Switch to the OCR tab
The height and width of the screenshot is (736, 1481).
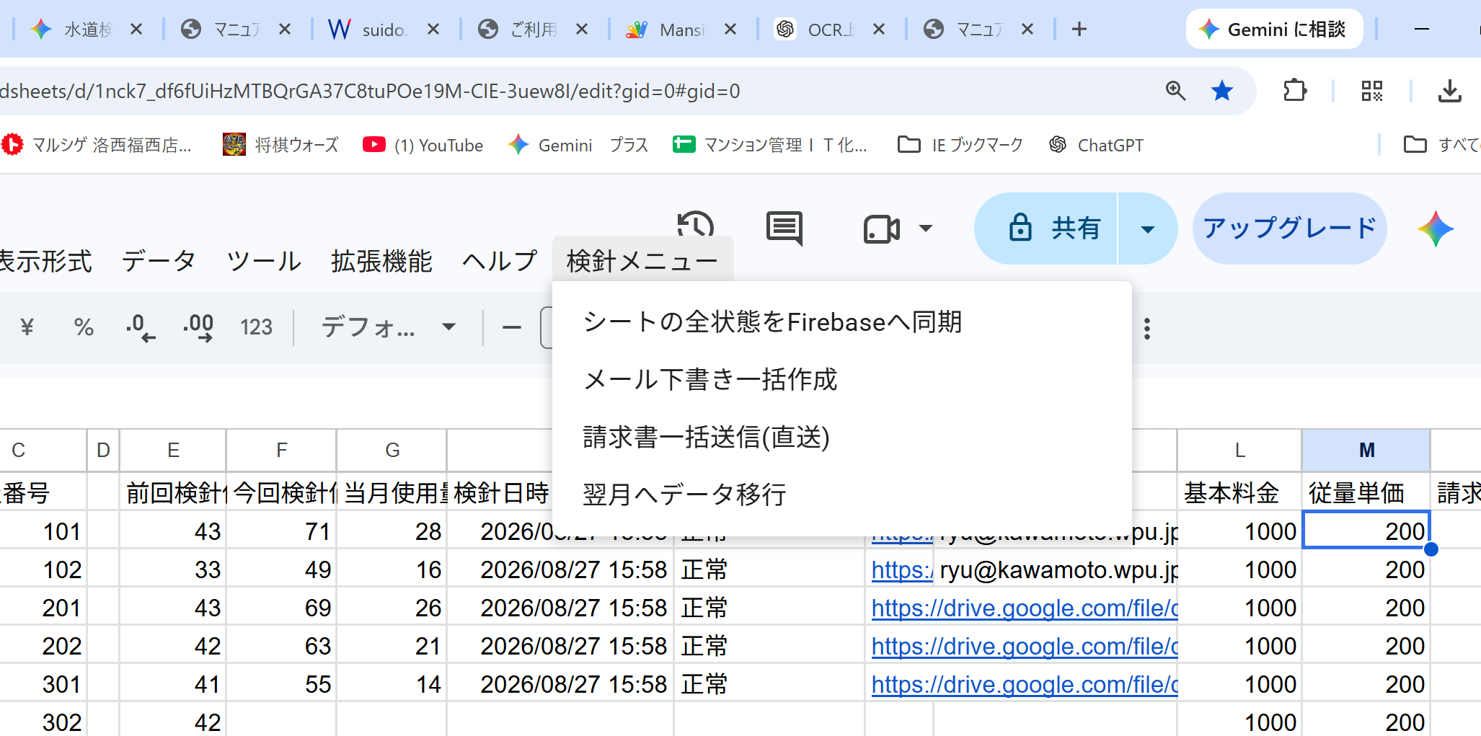831,30
